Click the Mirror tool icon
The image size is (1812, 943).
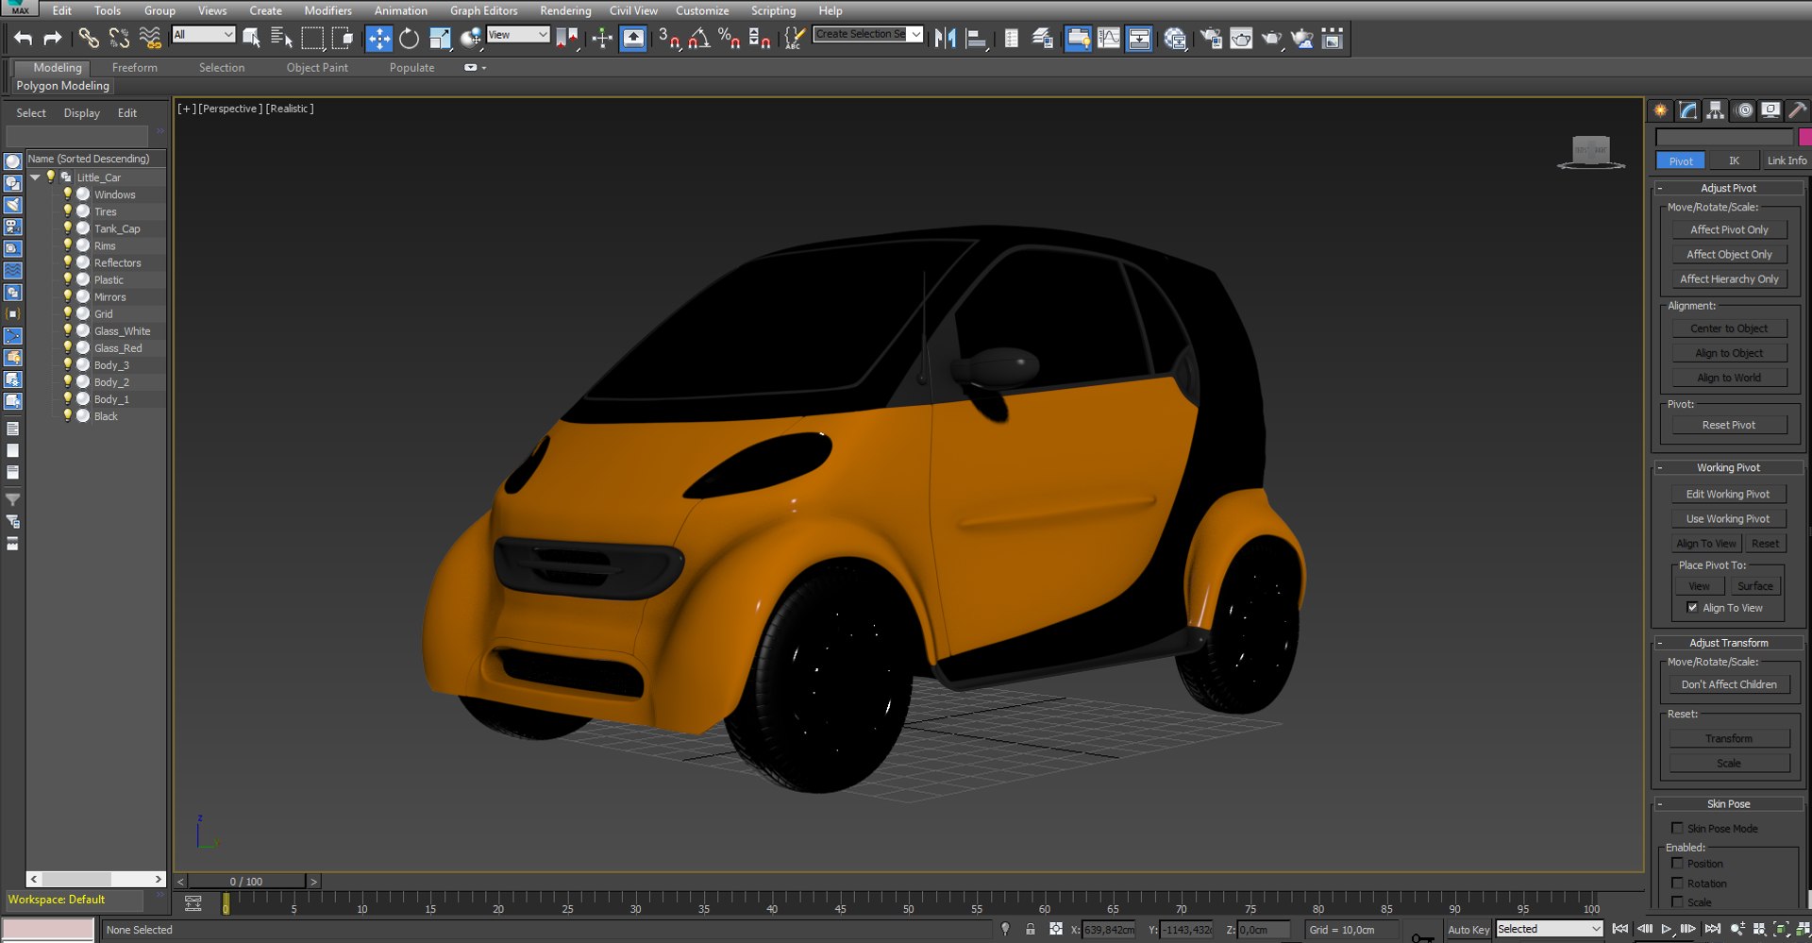point(945,38)
